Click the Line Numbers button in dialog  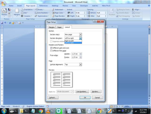point(82,92)
